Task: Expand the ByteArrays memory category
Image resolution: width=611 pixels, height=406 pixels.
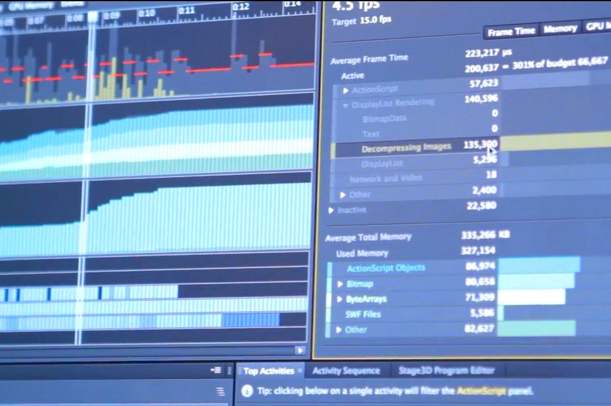Action: point(340,299)
